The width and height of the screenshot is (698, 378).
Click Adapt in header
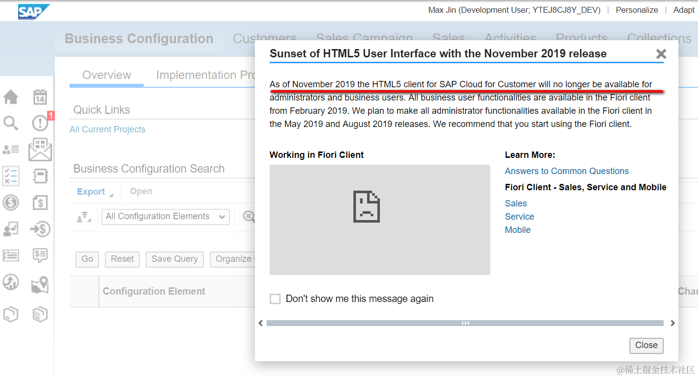684,10
